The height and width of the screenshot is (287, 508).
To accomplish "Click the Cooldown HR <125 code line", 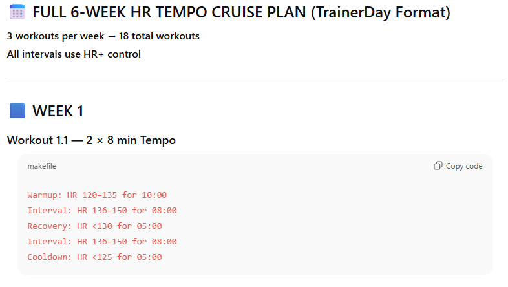I will click(94, 257).
